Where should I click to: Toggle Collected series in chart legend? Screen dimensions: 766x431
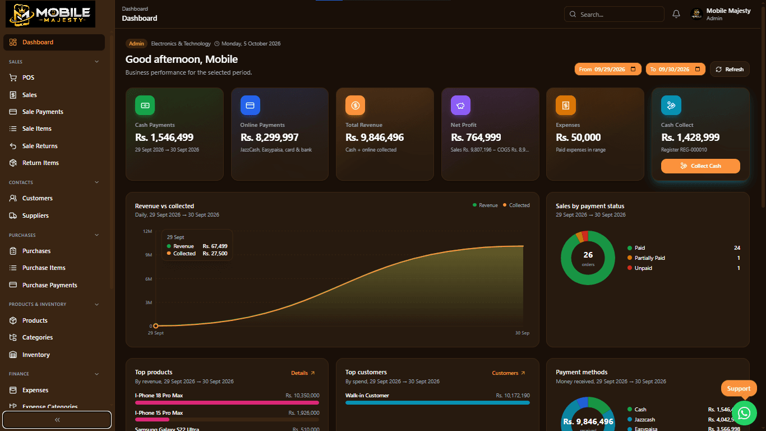tap(516, 205)
